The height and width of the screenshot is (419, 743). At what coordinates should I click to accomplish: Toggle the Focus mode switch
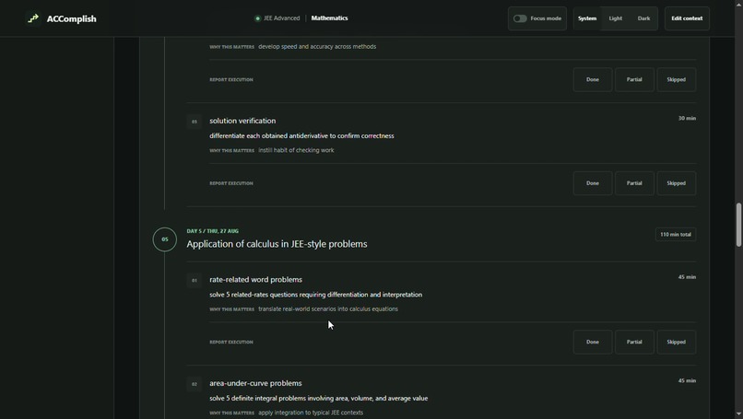[x=520, y=18]
